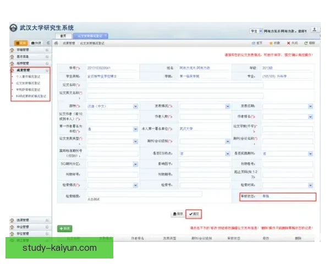
Task: Focus the 论文作者 input field
Action: coord(113,117)
